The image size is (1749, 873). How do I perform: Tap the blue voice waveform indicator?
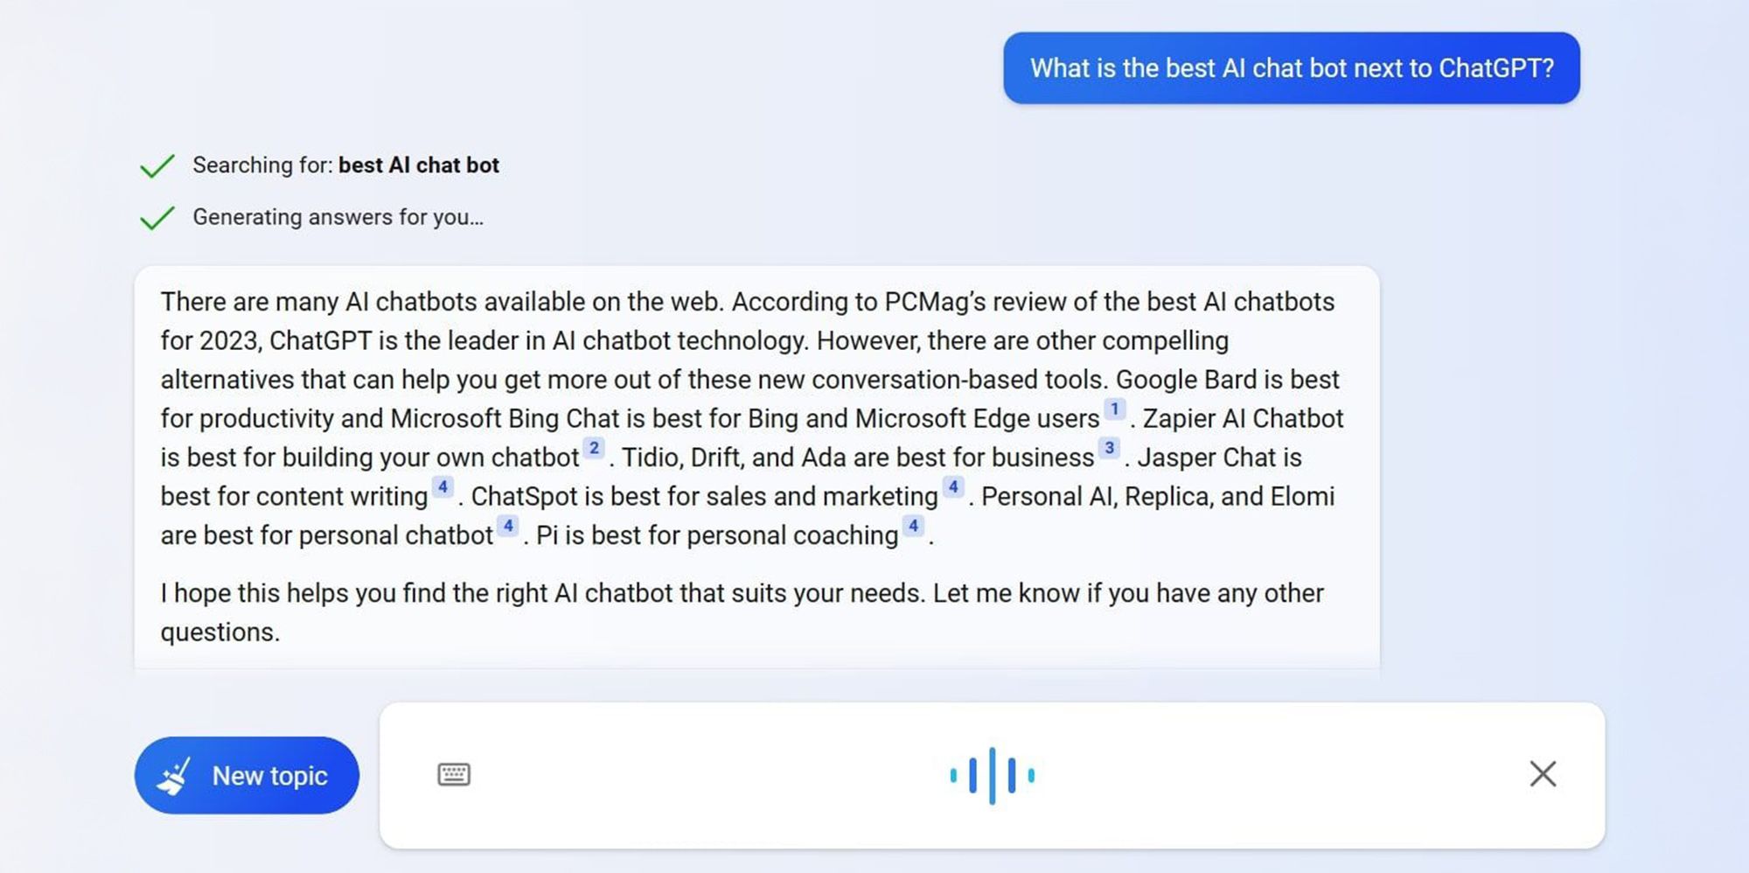coord(992,775)
